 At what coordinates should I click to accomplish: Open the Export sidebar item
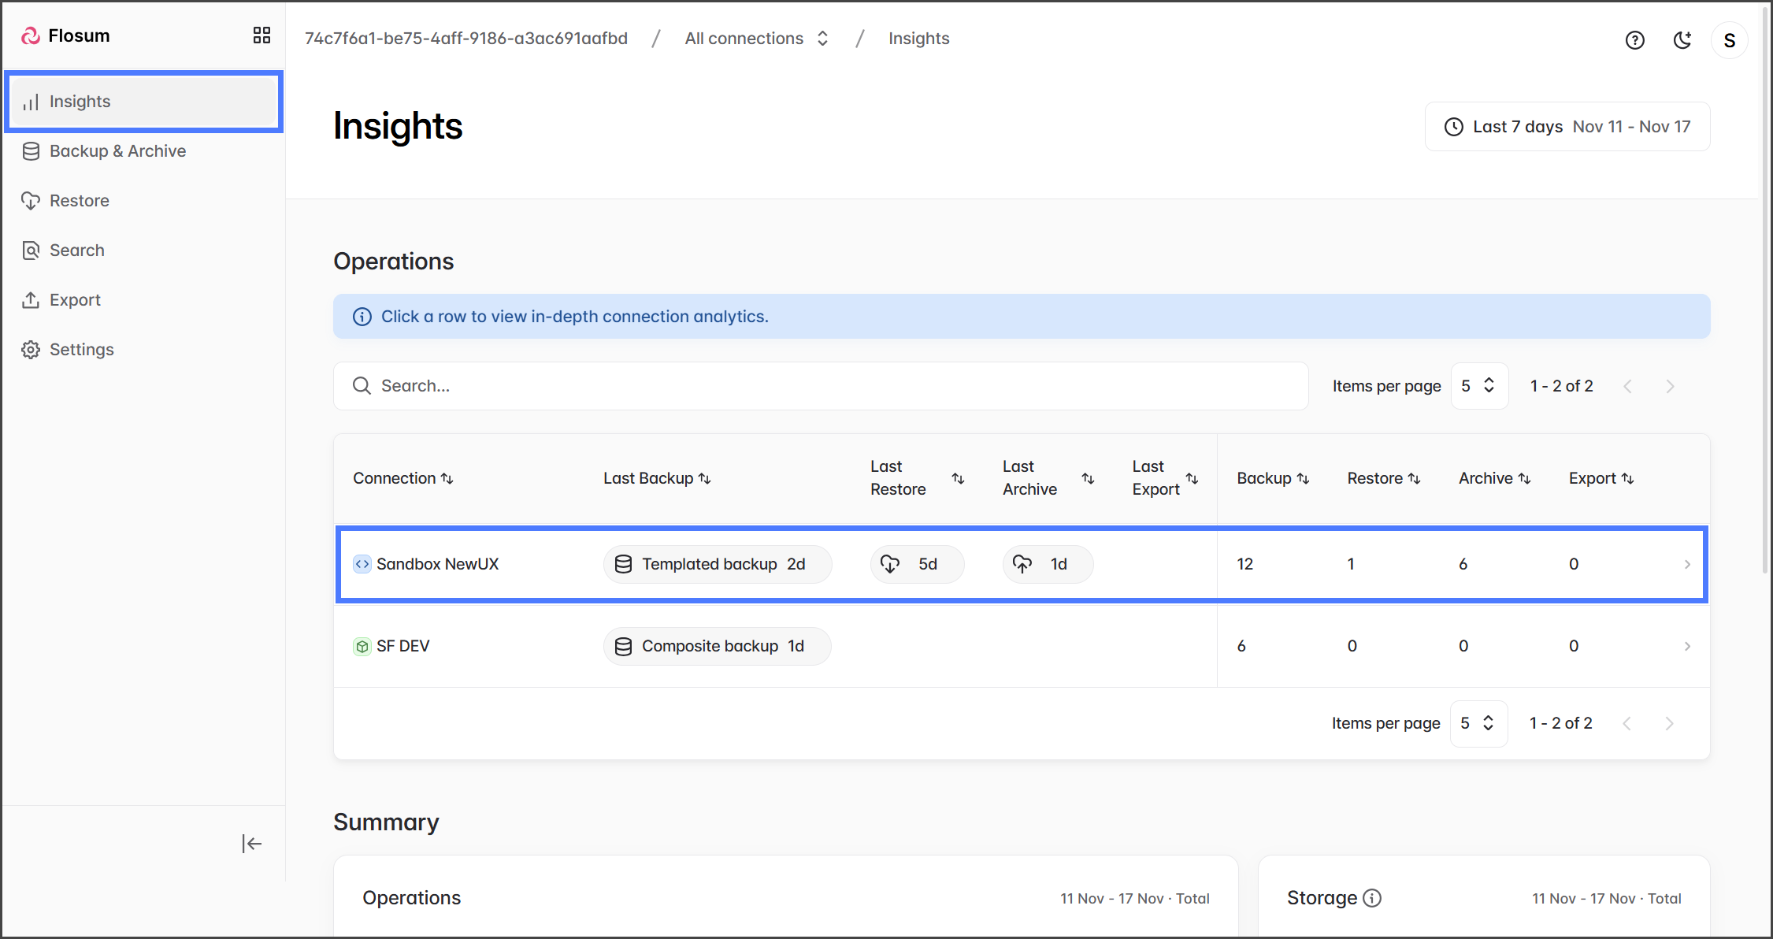[x=75, y=300]
